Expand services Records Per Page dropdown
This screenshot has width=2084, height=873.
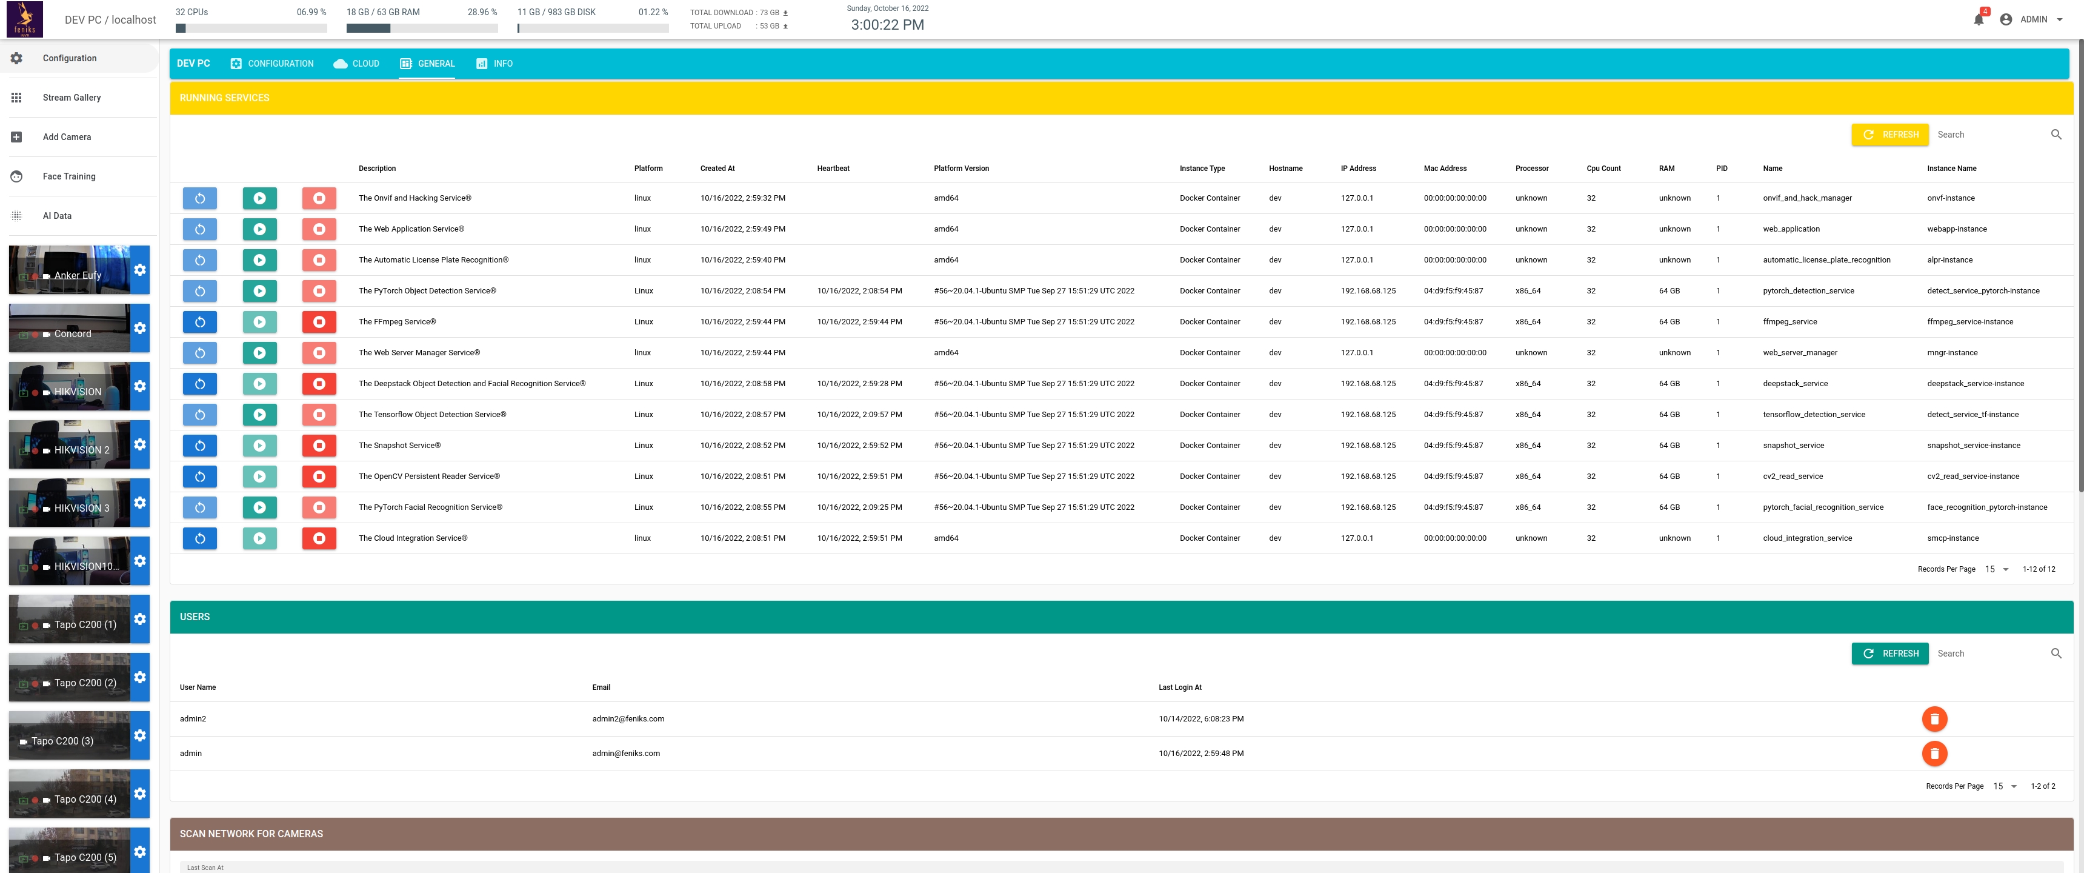(x=1997, y=570)
